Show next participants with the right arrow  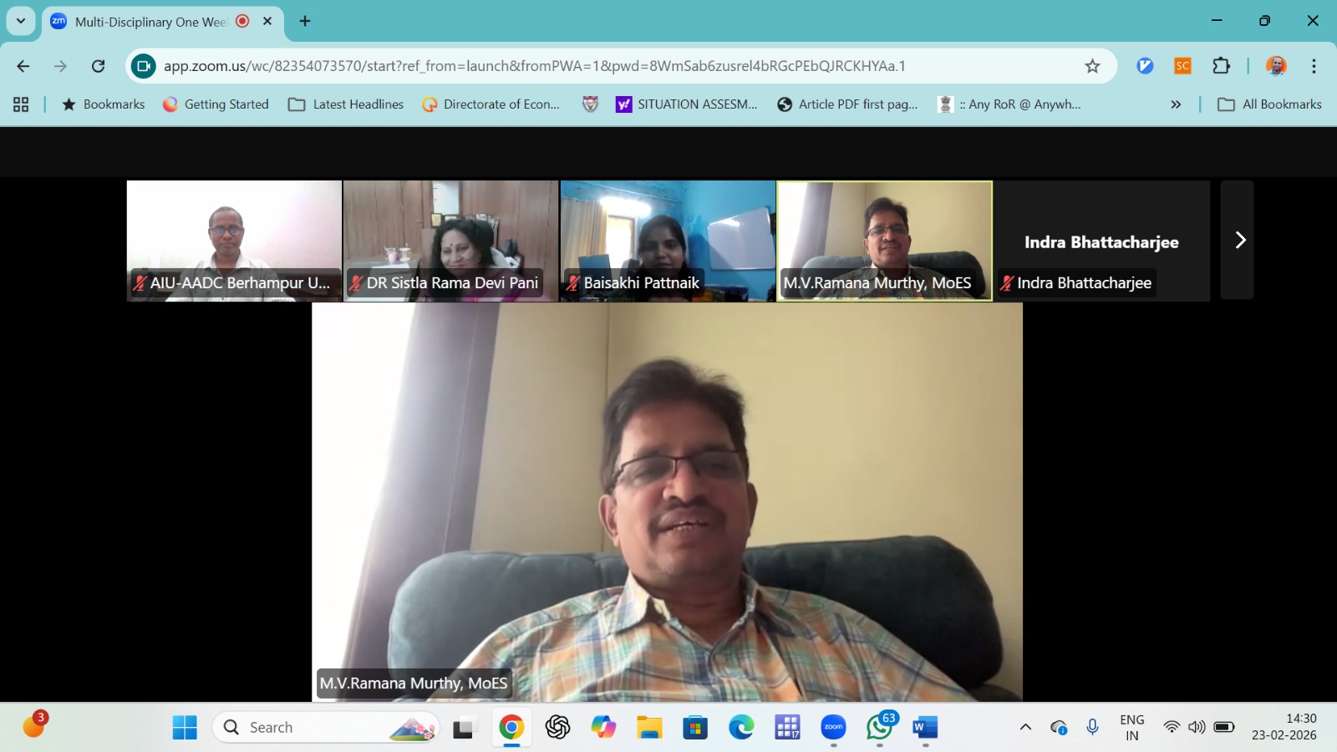click(1239, 241)
